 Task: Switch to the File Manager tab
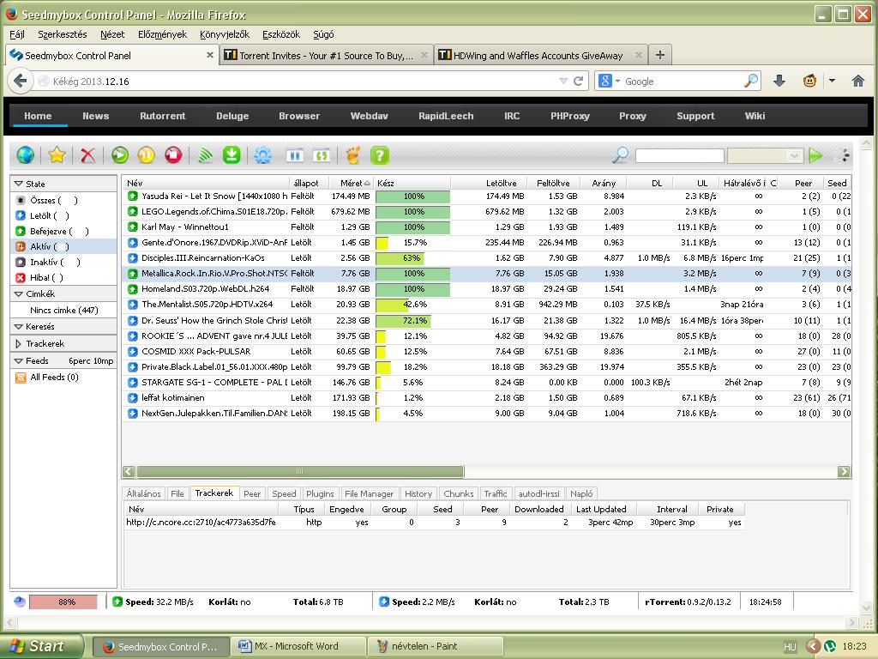(x=369, y=493)
